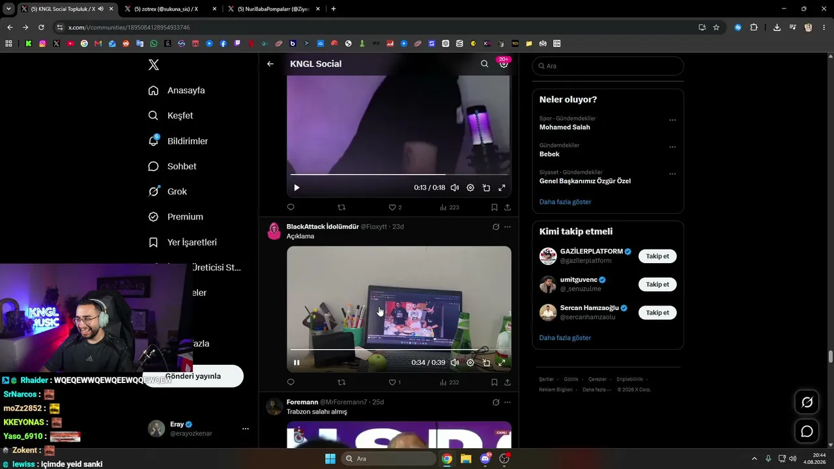Open more menu on BlackAttack İdolümdür post
The height and width of the screenshot is (469, 834).
(508, 227)
